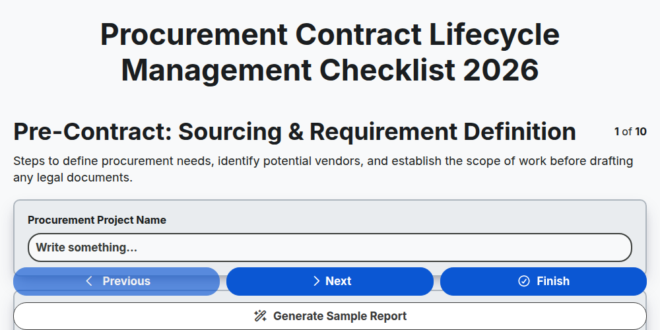Image resolution: width=660 pixels, height=330 pixels.
Task: Click the Procurement Project Name field label
Action: (x=97, y=220)
